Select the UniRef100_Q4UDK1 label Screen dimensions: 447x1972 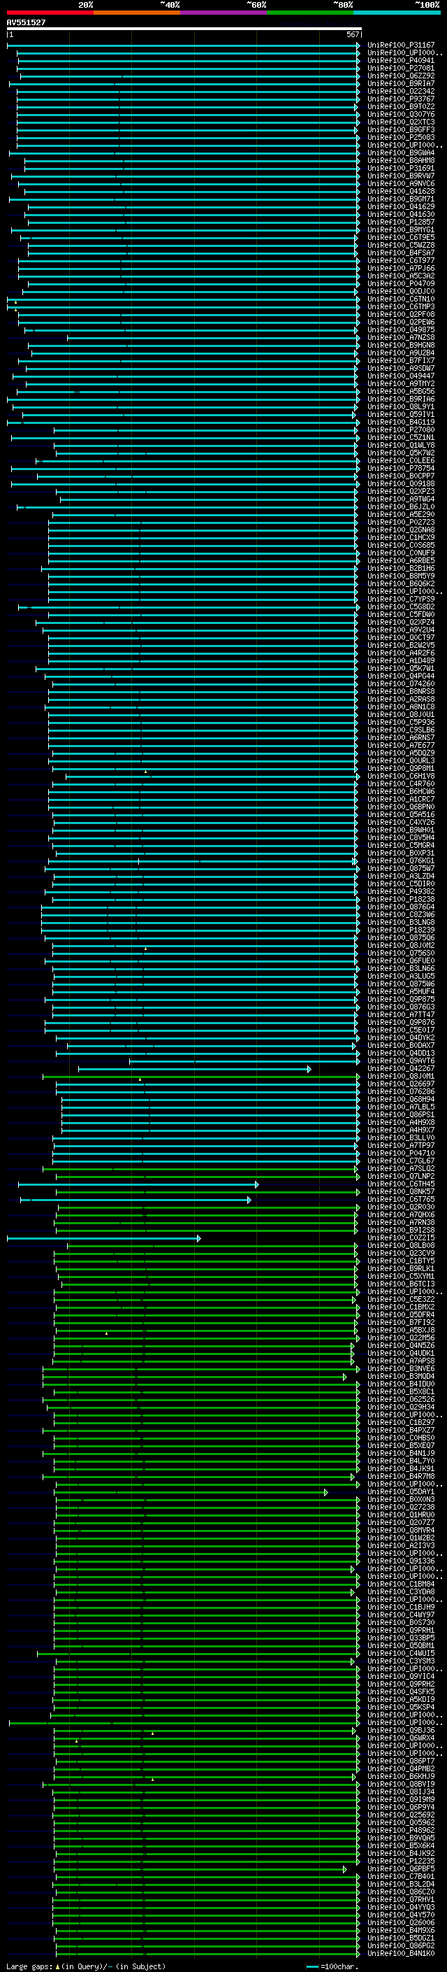point(401,1353)
